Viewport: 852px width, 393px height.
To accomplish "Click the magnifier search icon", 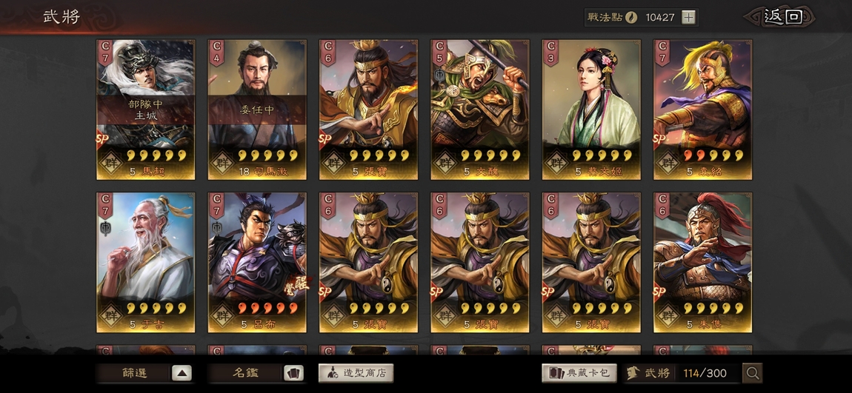I will 753,373.
